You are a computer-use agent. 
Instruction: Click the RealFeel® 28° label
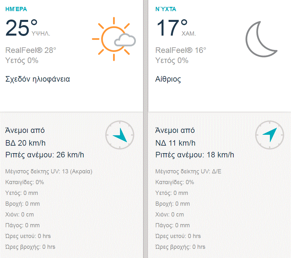tap(31, 50)
